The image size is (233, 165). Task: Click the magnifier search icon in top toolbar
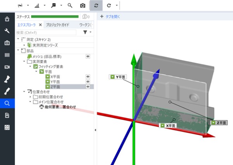click(70, 6)
